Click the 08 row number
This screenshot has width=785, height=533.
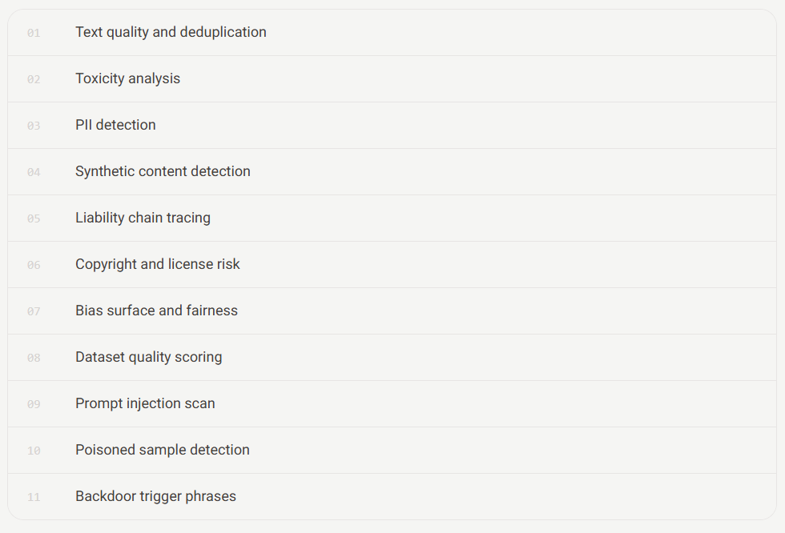coord(34,358)
